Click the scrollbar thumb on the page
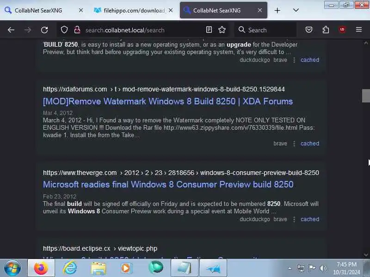370x277 pixels. [366, 96]
